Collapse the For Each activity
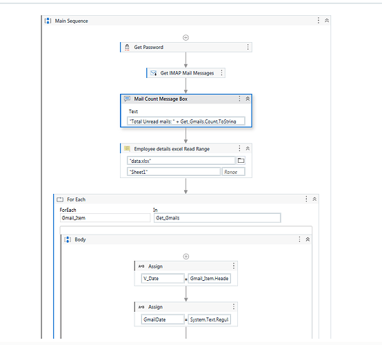 [x=314, y=199]
